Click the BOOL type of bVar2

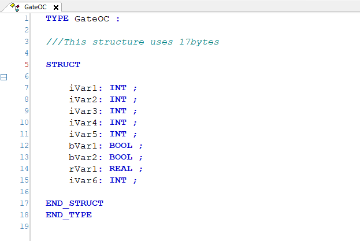tap(121, 157)
